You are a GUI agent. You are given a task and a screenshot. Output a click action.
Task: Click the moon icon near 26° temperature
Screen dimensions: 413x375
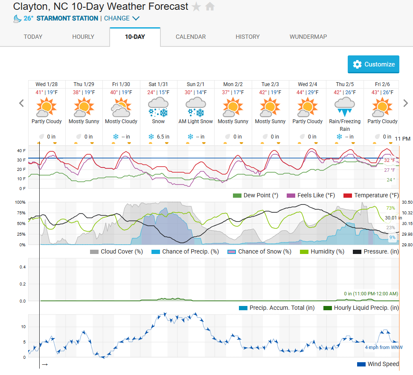(17, 18)
